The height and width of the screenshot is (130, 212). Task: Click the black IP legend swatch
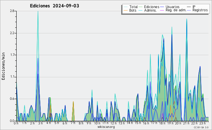pyautogui.click(x=189, y=7)
